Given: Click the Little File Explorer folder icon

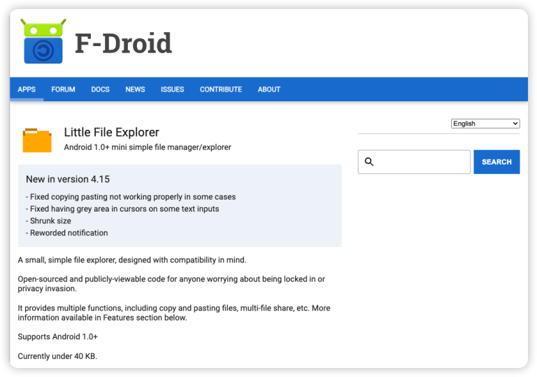Looking at the screenshot, I should point(37,140).
